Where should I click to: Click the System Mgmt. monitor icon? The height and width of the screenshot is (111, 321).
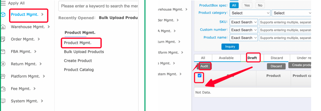click(3, 101)
